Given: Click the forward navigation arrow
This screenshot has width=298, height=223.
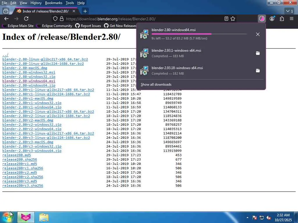Looking at the screenshot, I should [16, 19].
